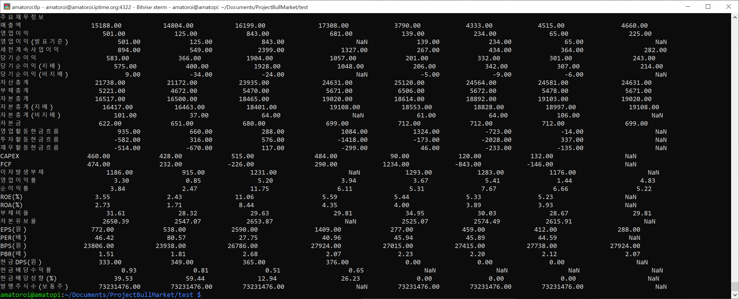The image size is (739, 299).
Task: Click the CAPEX row label
Action: click(10, 156)
